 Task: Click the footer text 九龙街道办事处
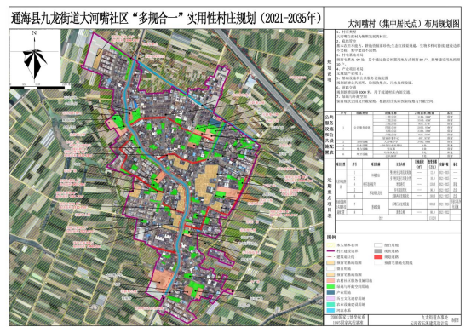(434, 317)
